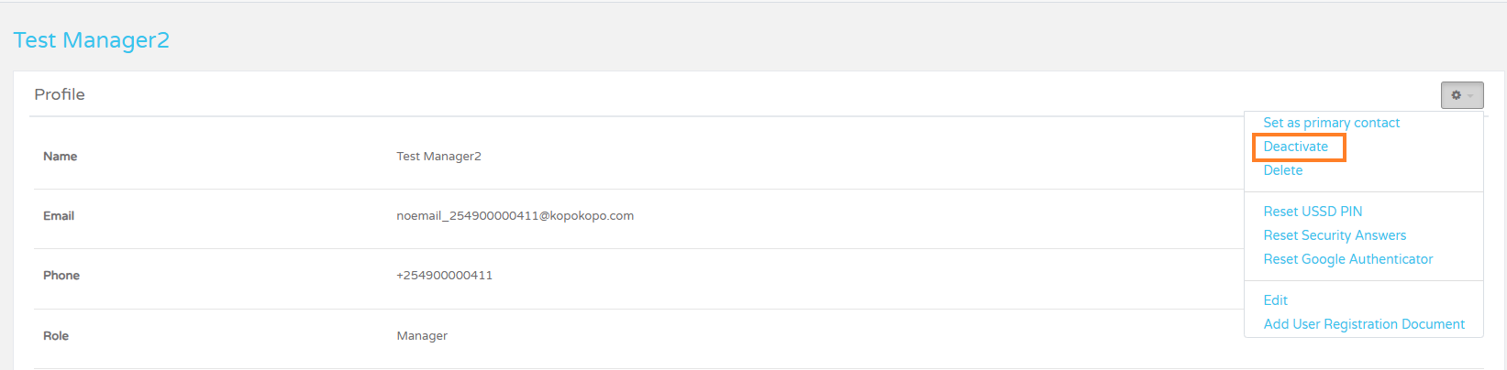
Task: Click the Manager role value
Action: (x=422, y=336)
